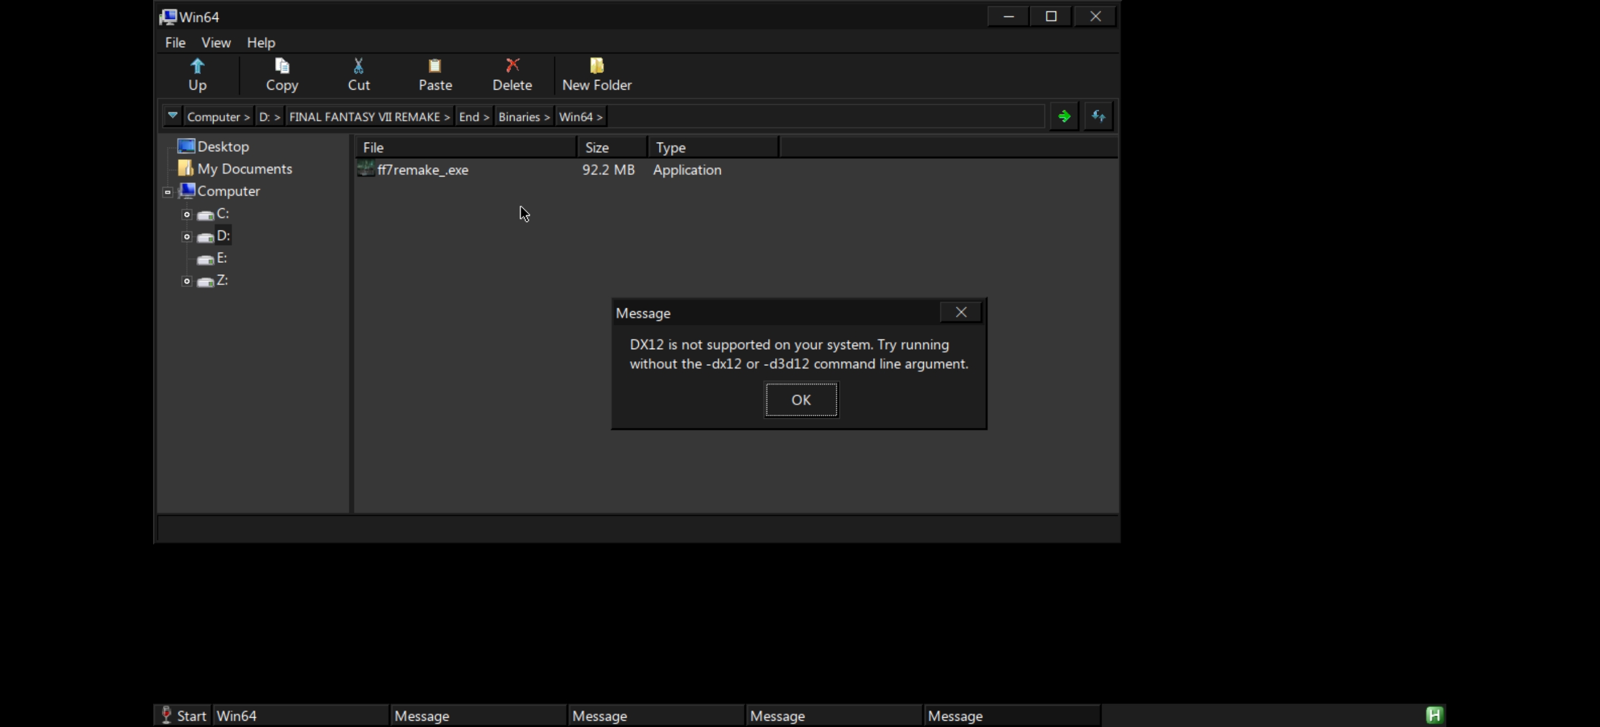Open the View menu
This screenshot has height=727, width=1600.
(216, 43)
